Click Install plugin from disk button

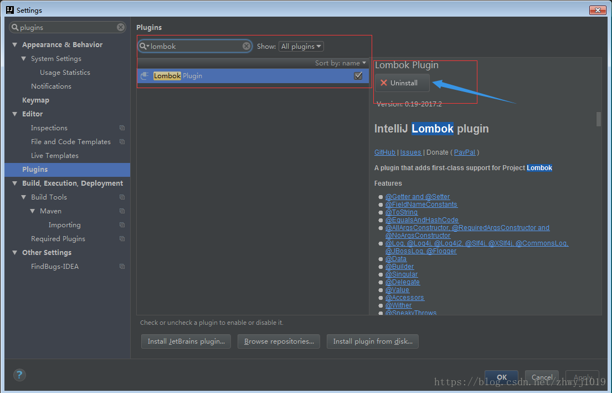(x=372, y=341)
